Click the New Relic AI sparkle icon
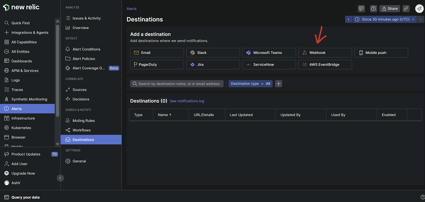The image size is (425, 202). click(x=419, y=9)
